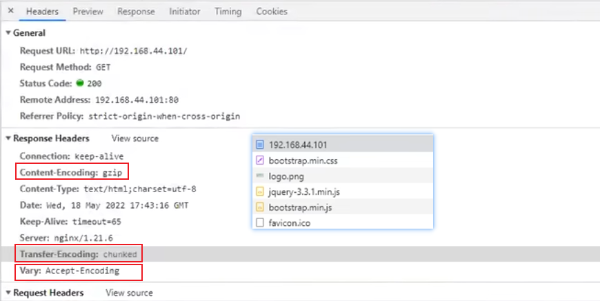Click the green status code indicator
Screen dimensions: 600x301
point(80,83)
